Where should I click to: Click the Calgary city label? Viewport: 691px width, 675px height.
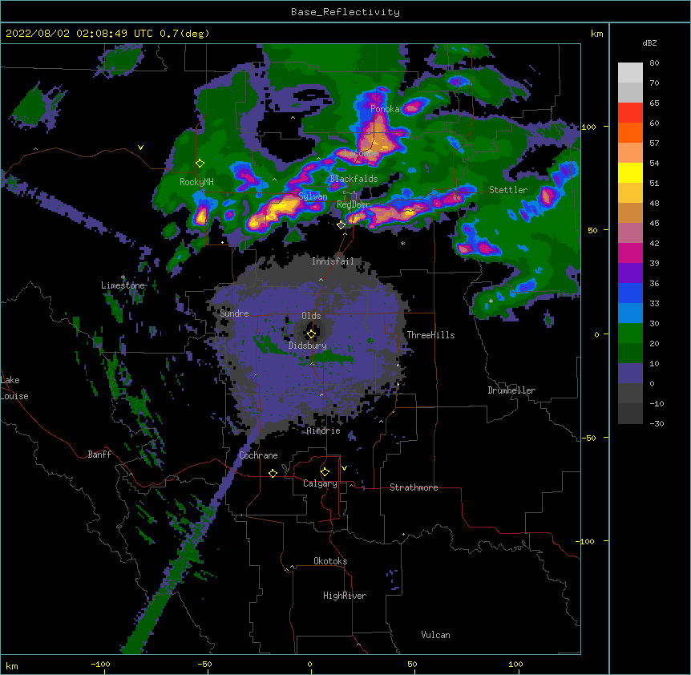[x=320, y=483]
